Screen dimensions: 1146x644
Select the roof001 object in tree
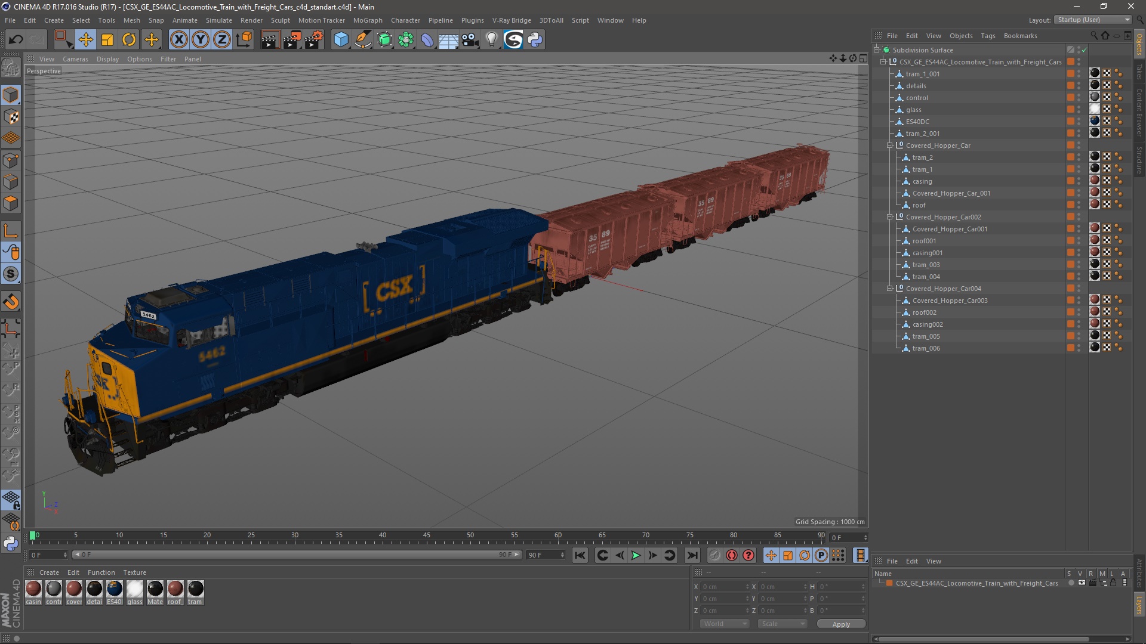[924, 241]
